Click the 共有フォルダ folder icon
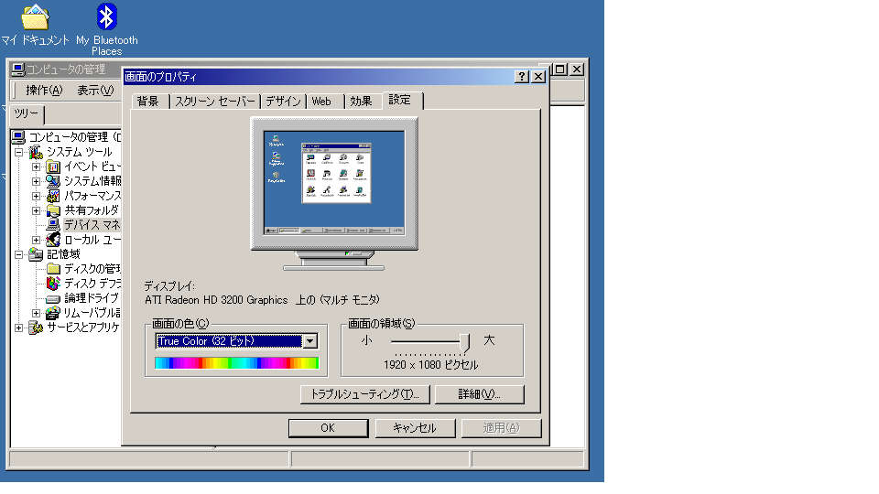Screen dimensions: 879x494 tap(53, 210)
